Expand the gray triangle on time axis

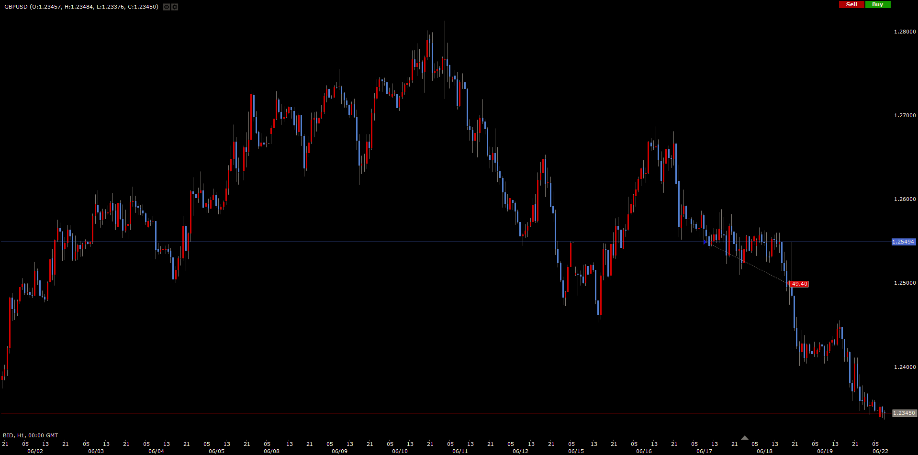[x=744, y=438]
